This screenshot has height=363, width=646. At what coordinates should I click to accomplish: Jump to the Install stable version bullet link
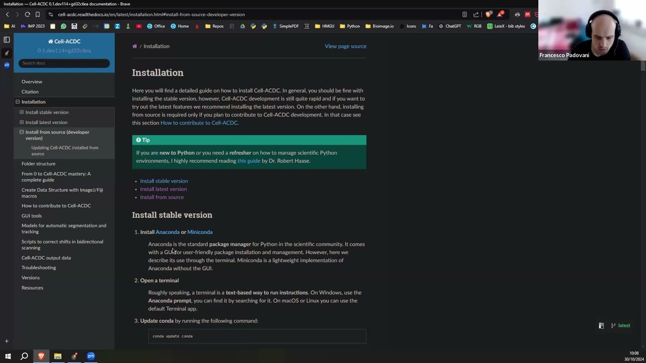pyautogui.click(x=164, y=181)
